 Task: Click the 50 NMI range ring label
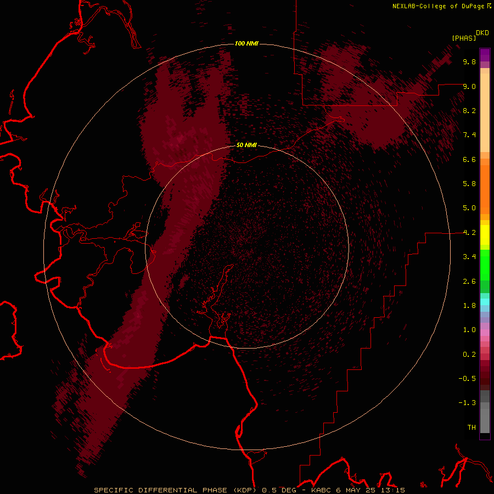[x=246, y=145]
